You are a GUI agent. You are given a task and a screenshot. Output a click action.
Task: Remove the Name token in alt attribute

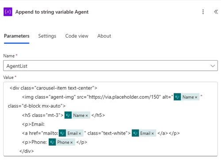coord(196,97)
